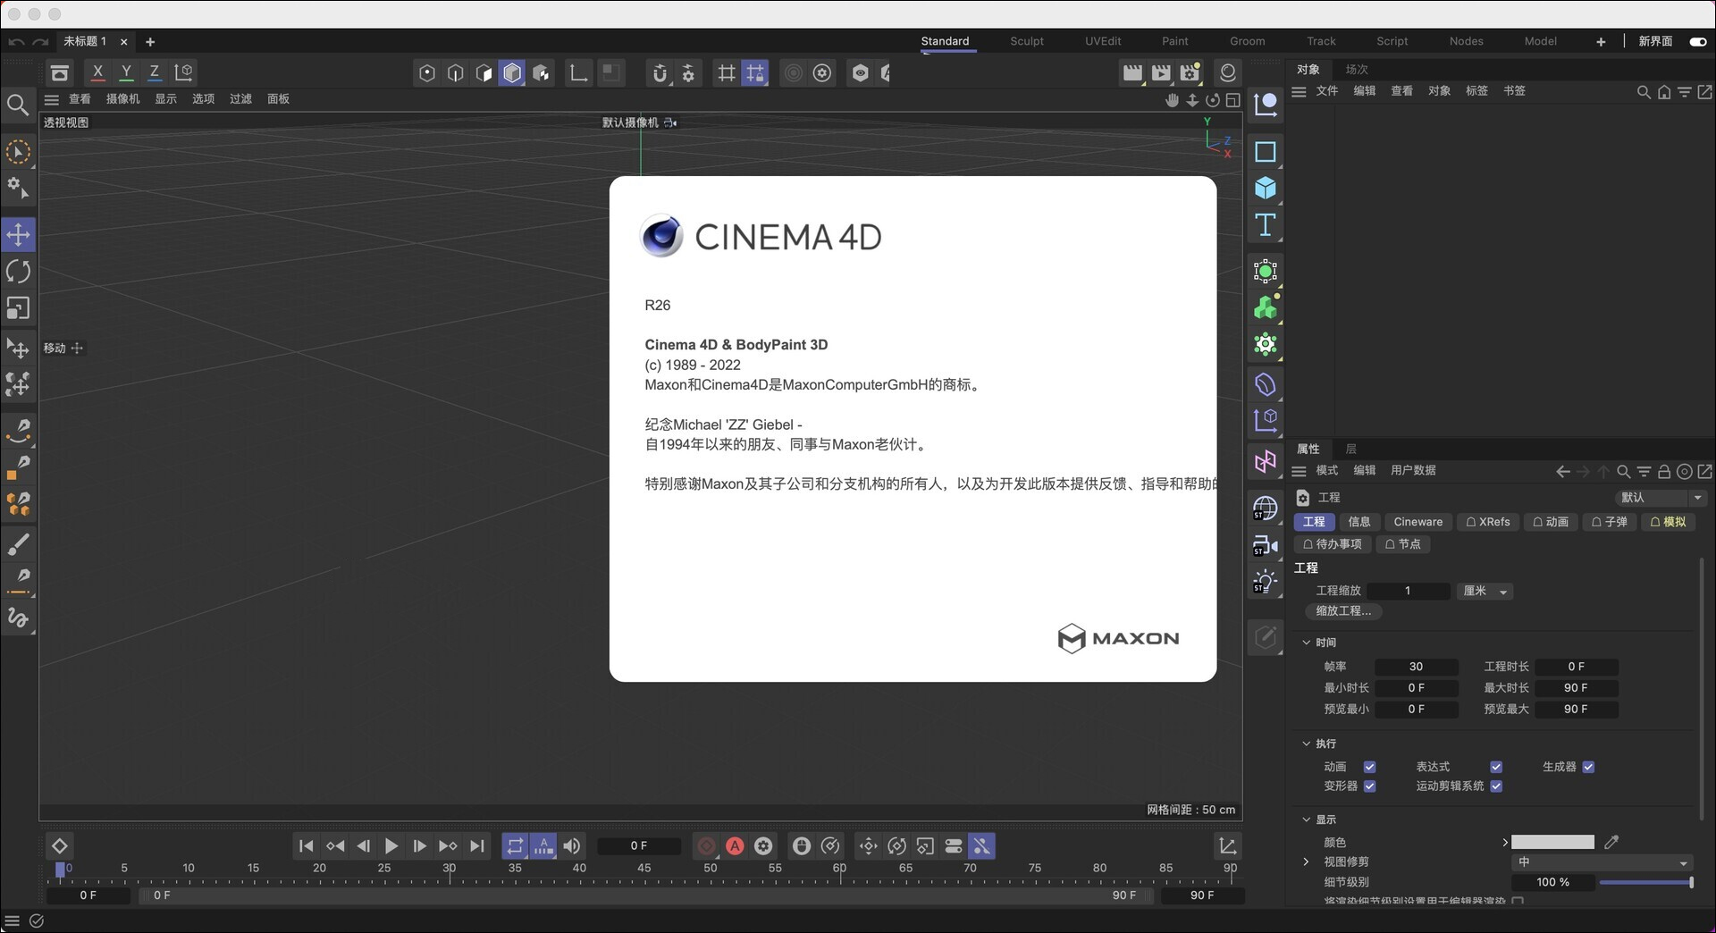The image size is (1716, 933).
Task: Go to the start of animation
Action: point(306,845)
